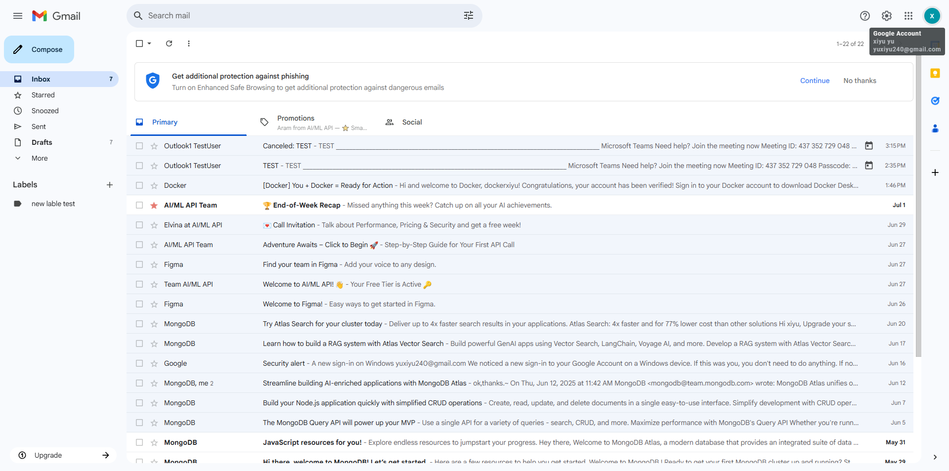The width and height of the screenshot is (949, 471).
Task: Star the Try Atlas Search email
Action: [x=154, y=324]
